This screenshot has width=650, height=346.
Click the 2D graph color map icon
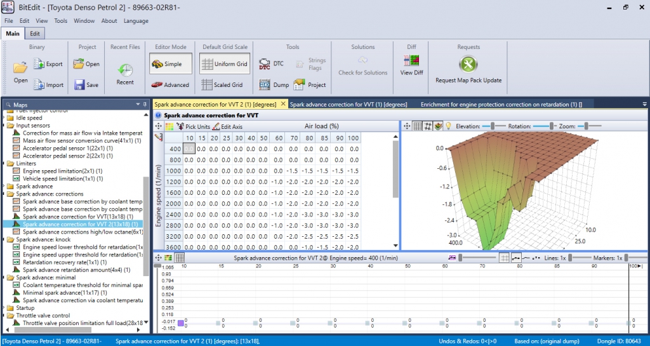pos(168,258)
